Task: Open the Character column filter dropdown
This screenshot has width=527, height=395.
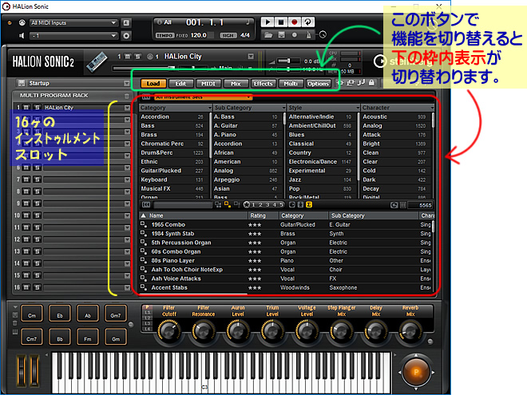Action: click(x=432, y=108)
